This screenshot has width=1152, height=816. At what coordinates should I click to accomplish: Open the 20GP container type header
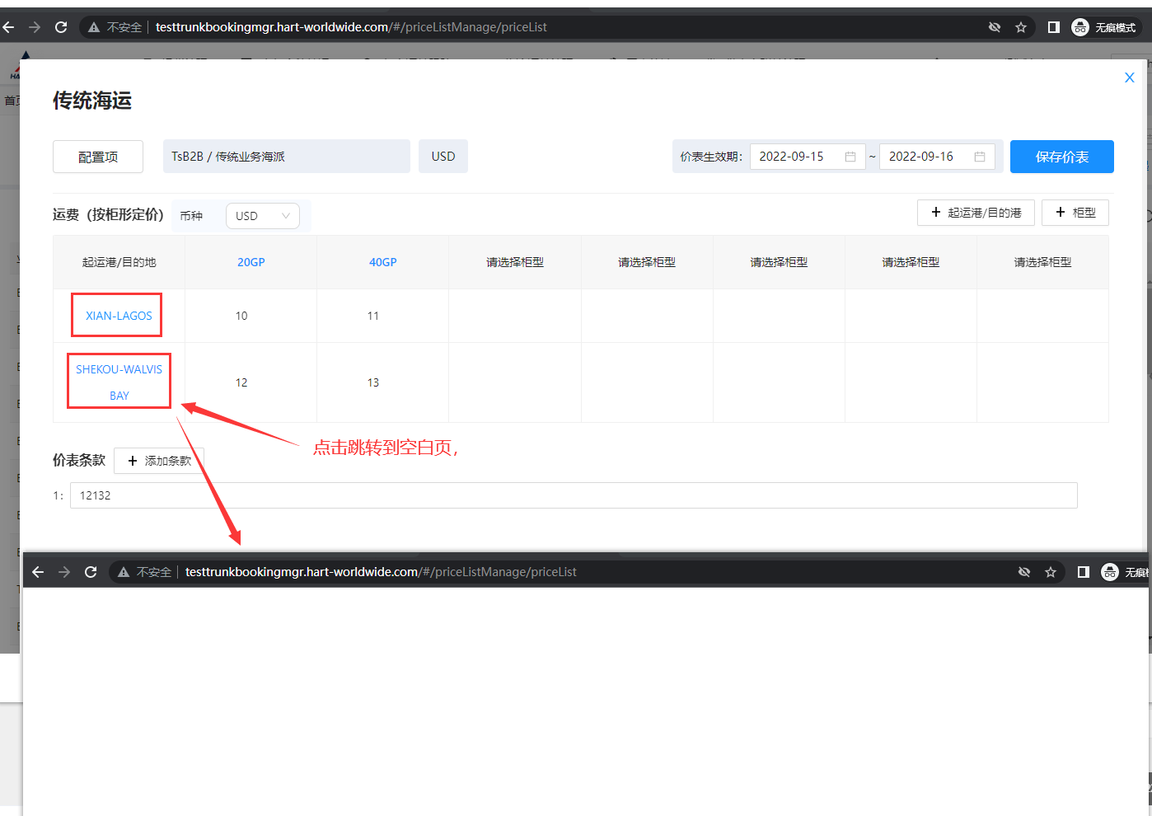251,262
